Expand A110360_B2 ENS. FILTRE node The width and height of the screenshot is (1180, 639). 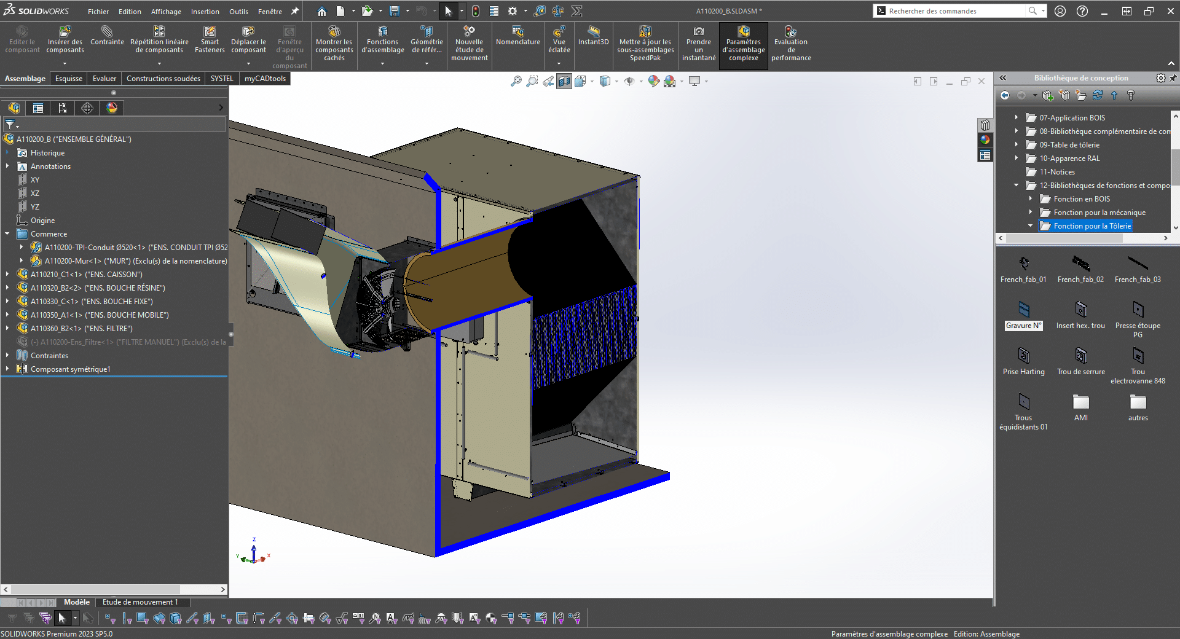[7, 328]
